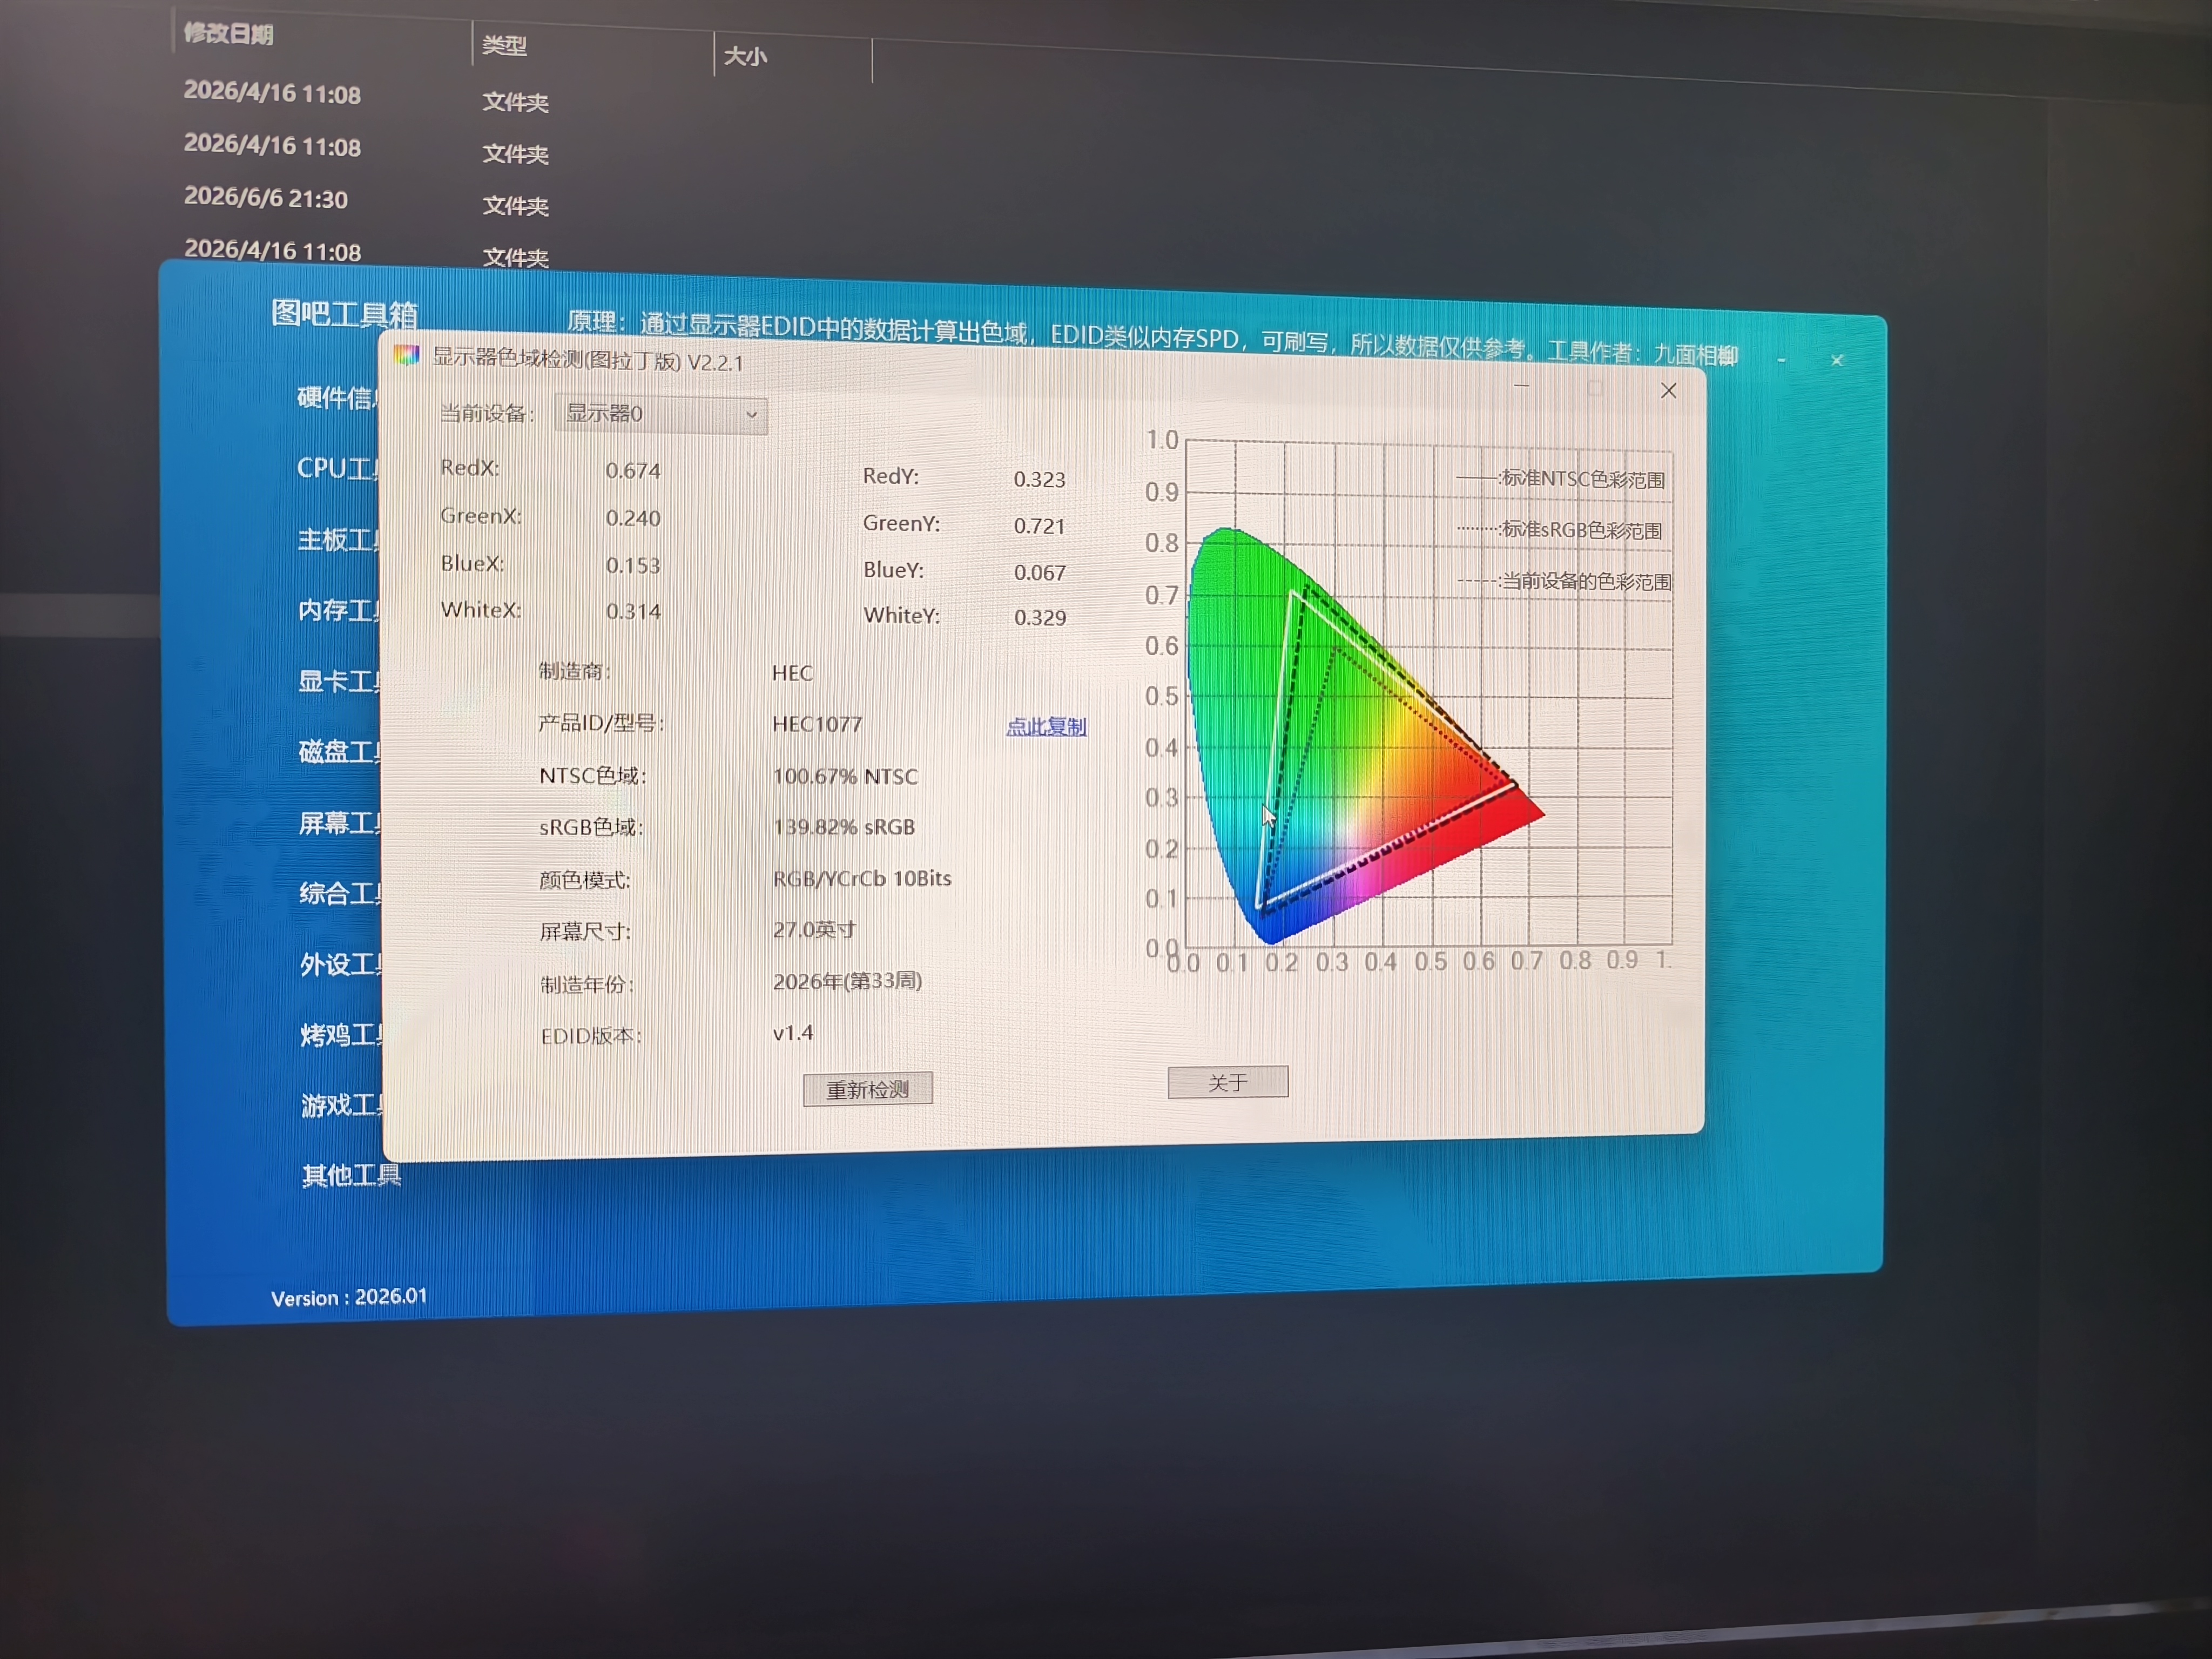The image size is (2212, 1659).
Task: Select the folder row dated 2026/6/6 21:30
Action: (366, 201)
